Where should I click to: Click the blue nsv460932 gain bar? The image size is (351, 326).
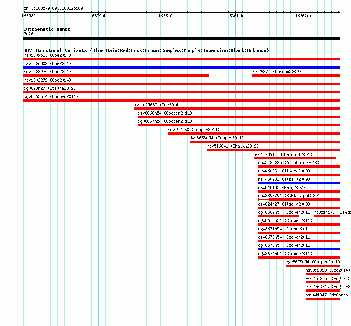(299, 183)
